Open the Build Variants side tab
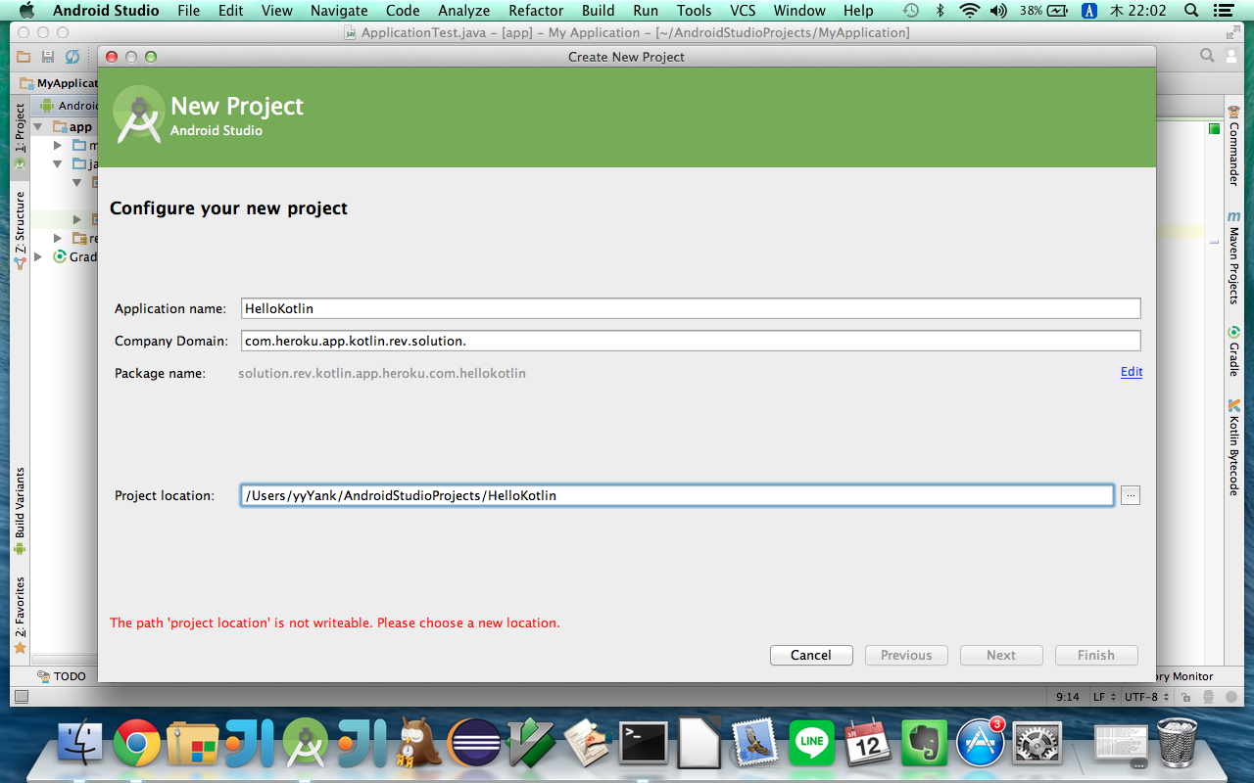The width and height of the screenshot is (1254, 783). click(20, 511)
